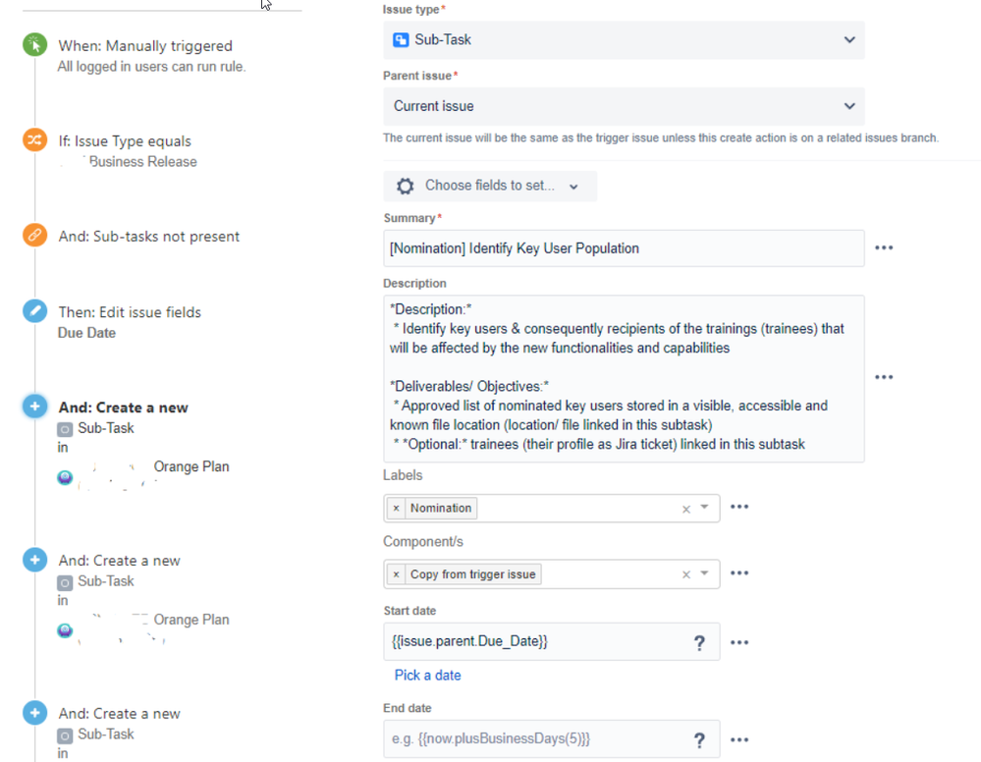
Task: Click the Sub-Task issue type icon in dropdown
Action: 401,40
